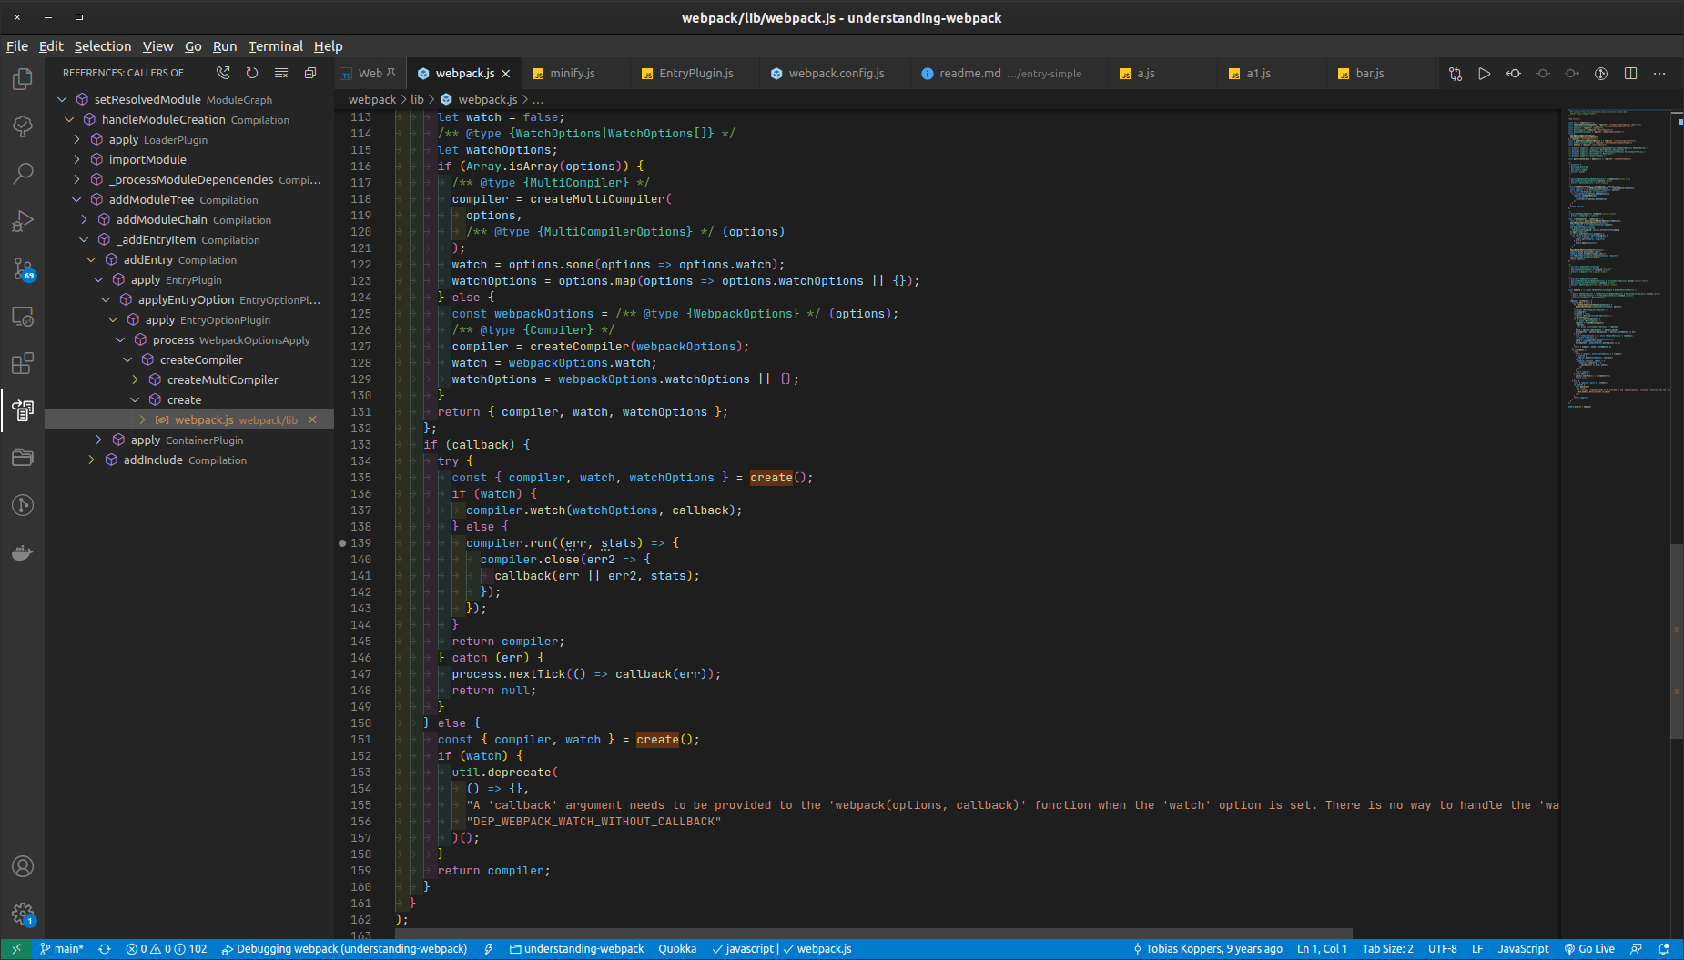Open the Terminal menu
The width and height of the screenshot is (1684, 960).
pyautogui.click(x=275, y=46)
